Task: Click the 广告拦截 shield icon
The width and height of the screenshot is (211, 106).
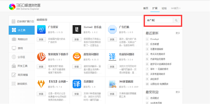Action: (x=112, y=29)
